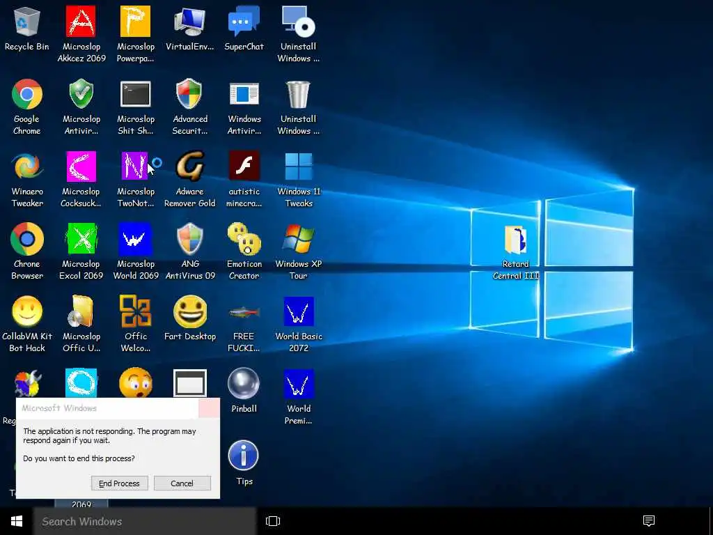Select the ANG AntiVirus 09 icon
The image size is (713, 535).
click(x=189, y=239)
